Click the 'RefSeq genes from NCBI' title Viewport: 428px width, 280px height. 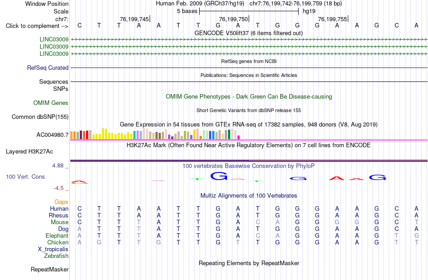pyautogui.click(x=249, y=61)
